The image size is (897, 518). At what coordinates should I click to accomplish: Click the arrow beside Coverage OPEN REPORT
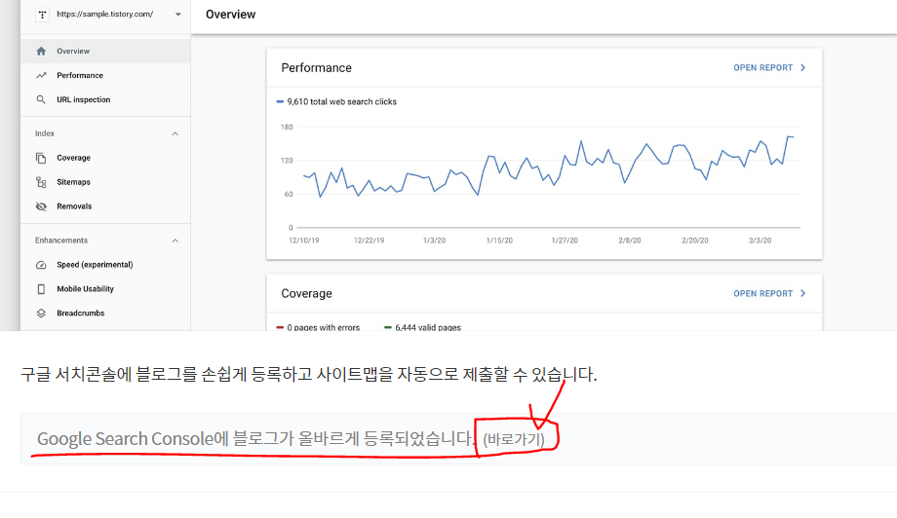pyautogui.click(x=803, y=293)
